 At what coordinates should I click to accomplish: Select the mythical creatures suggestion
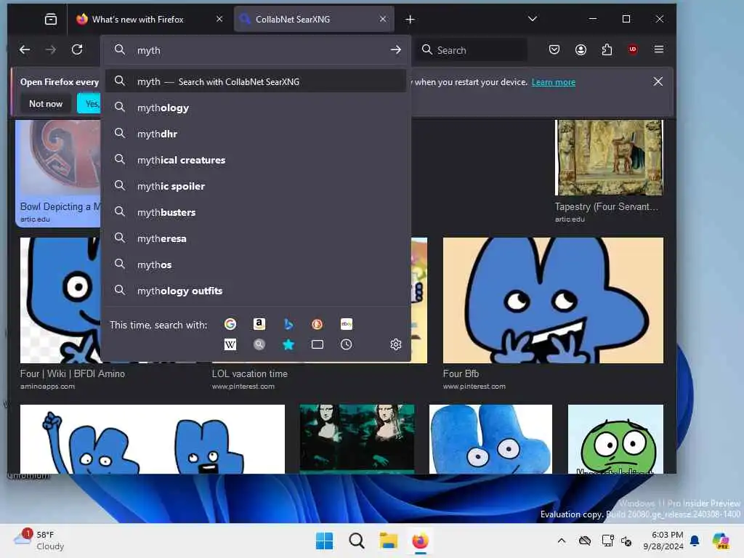click(x=256, y=160)
